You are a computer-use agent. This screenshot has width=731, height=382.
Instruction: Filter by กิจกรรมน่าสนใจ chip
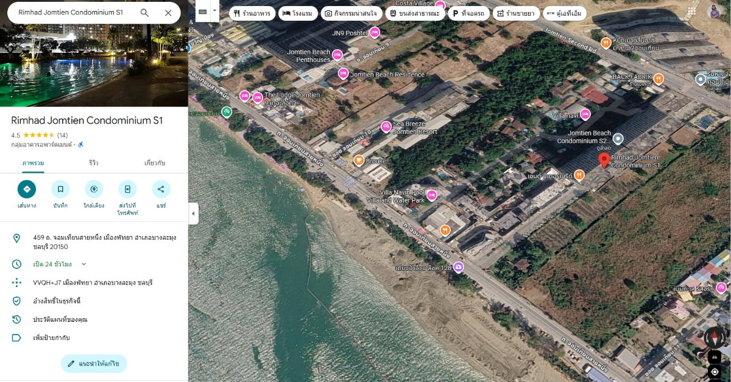pos(351,13)
